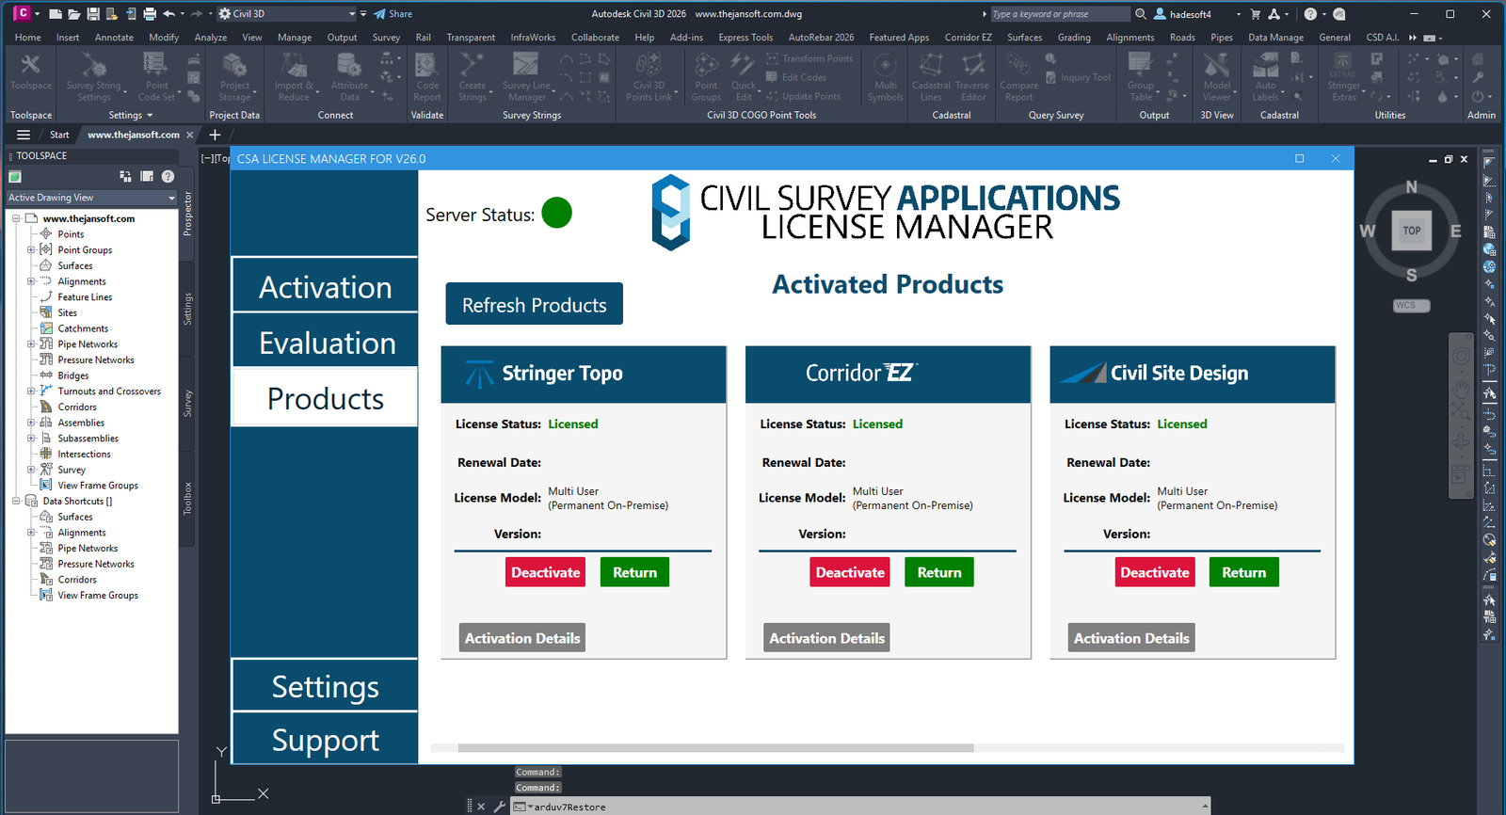The width and height of the screenshot is (1506, 815).
Task: Click the Save icon in quick access toolbar
Action: click(x=93, y=14)
